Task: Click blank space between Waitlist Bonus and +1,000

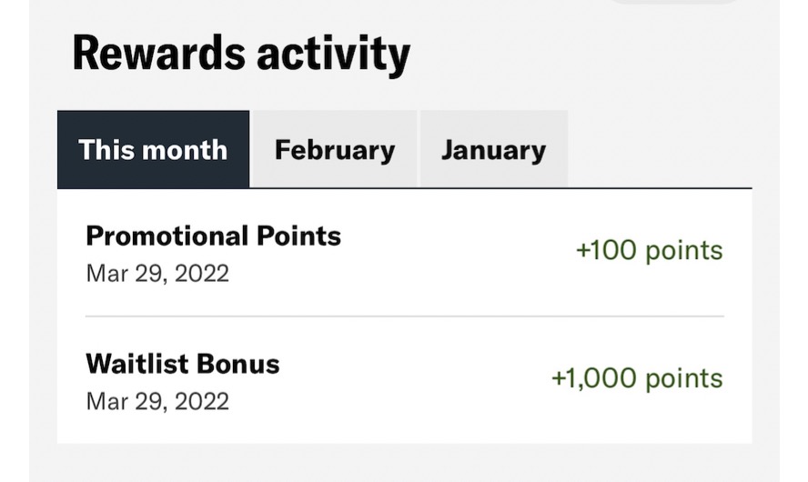Action: tap(409, 377)
